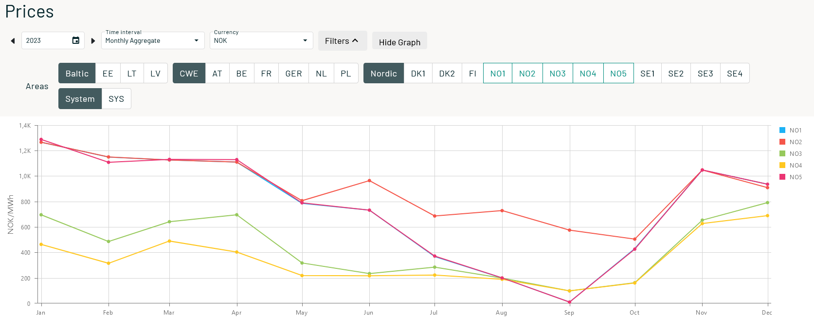Click NO3 green legend marker
The width and height of the screenshot is (814, 319).
tap(782, 153)
